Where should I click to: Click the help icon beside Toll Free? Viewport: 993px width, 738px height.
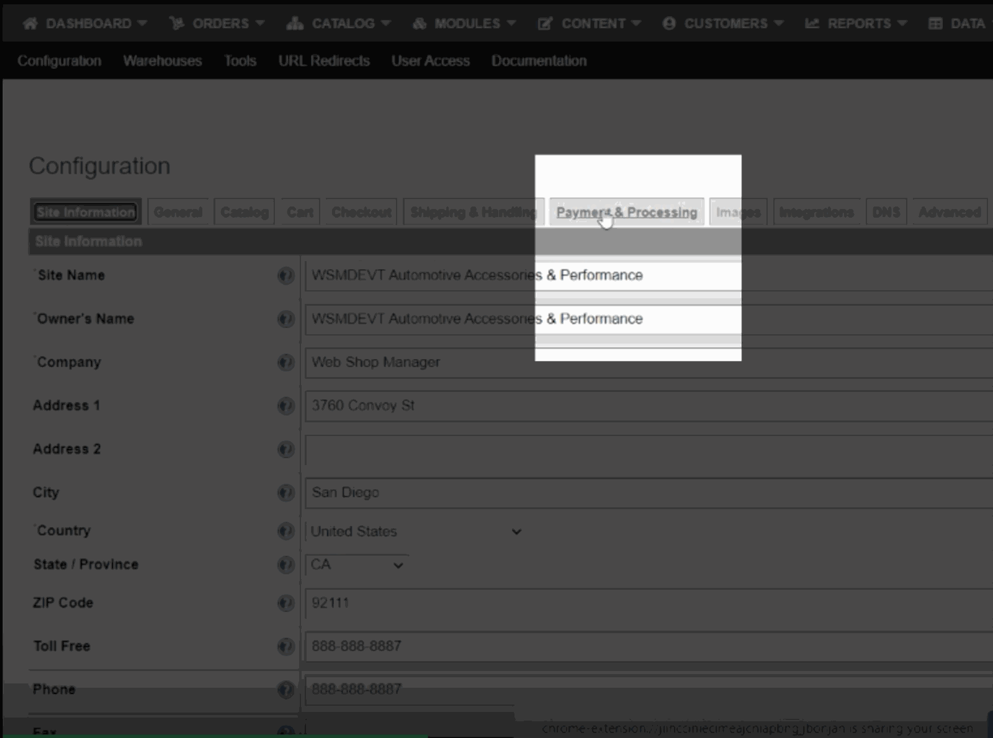[x=285, y=646]
